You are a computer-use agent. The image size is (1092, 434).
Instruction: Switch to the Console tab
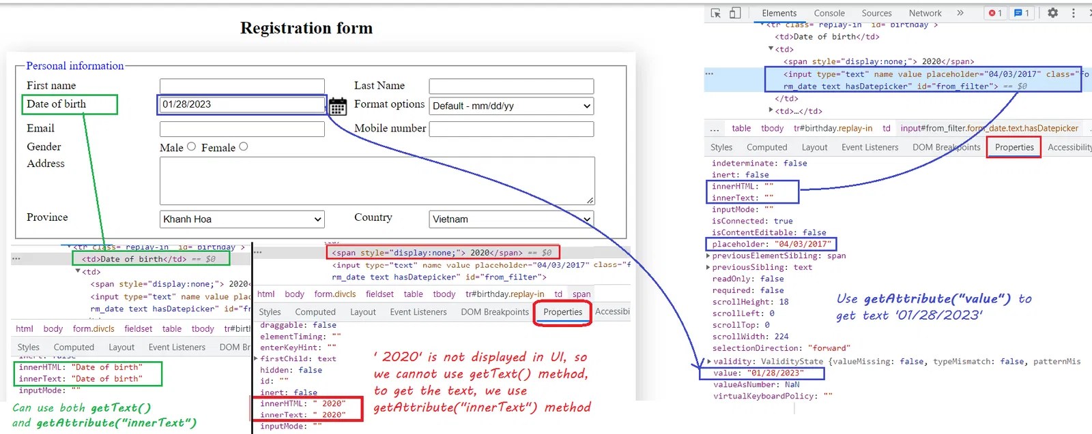point(829,13)
